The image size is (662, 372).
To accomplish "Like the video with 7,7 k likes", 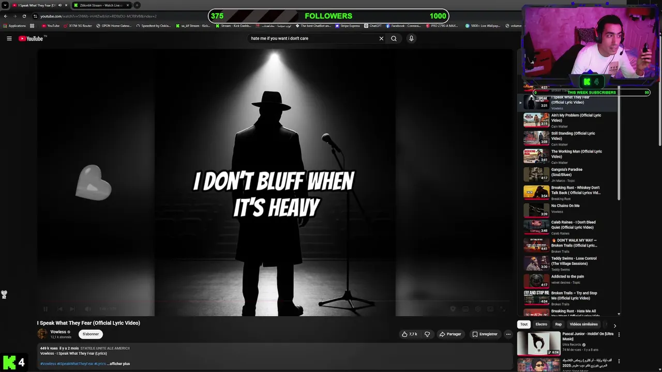I will pos(409,334).
